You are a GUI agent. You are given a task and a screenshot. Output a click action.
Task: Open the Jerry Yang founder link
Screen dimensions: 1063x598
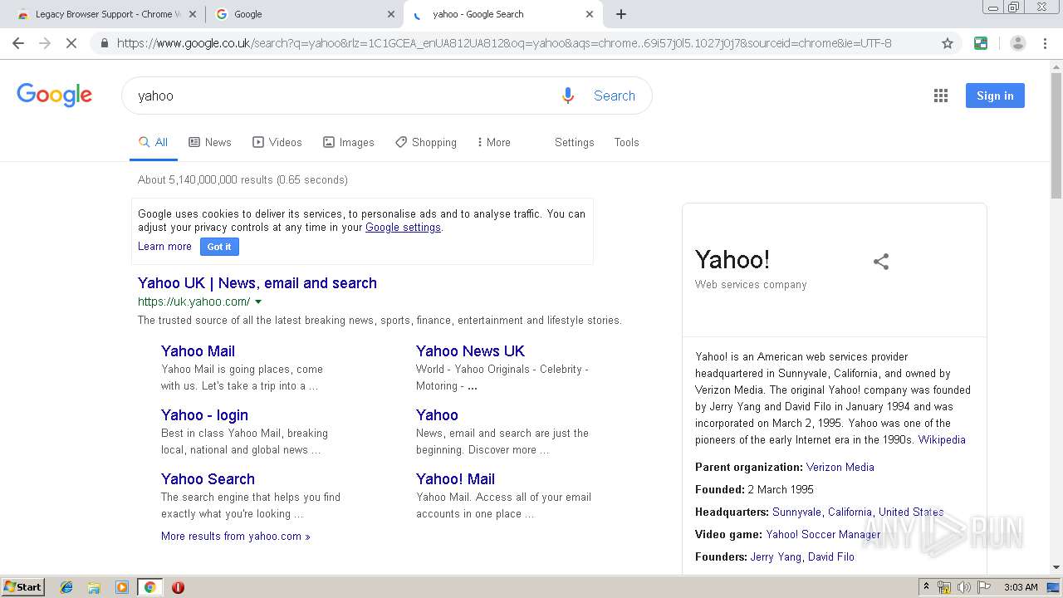[x=776, y=556]
